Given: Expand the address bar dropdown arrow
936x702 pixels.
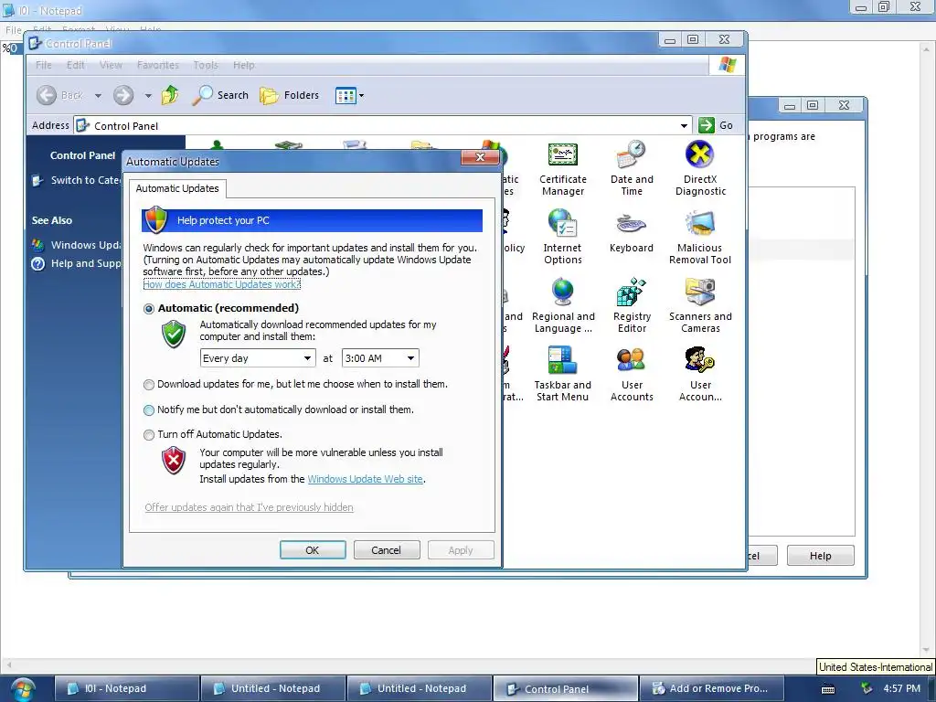Looking at the screenshot, I should pos(684,126).
